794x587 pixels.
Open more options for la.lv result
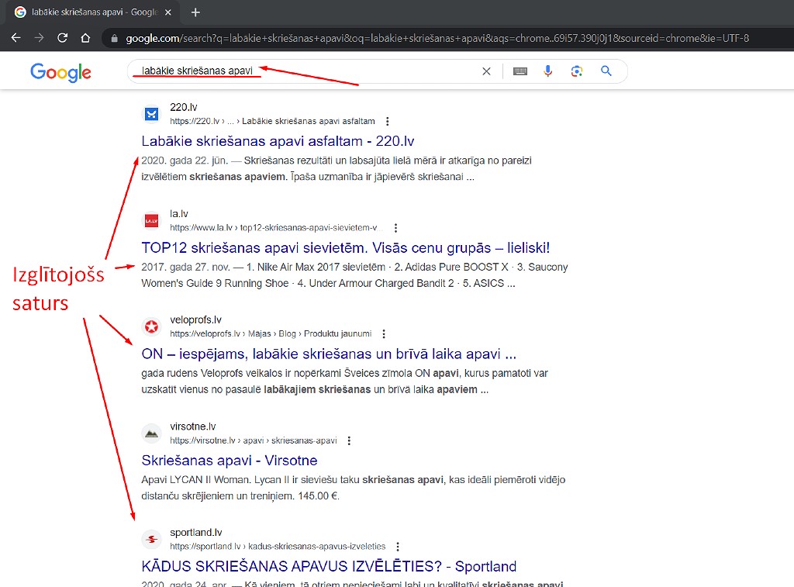395,228
